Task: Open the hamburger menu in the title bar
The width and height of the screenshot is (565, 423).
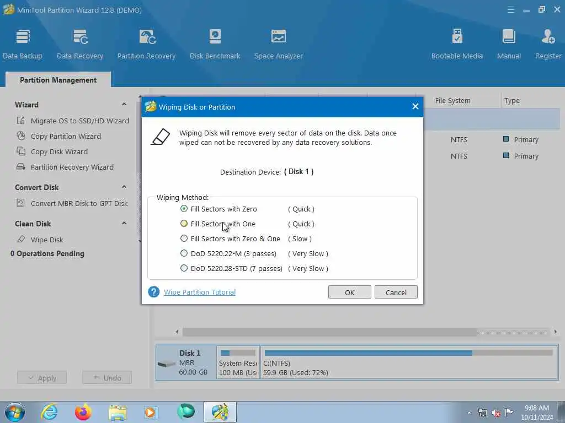Action: 510,10
